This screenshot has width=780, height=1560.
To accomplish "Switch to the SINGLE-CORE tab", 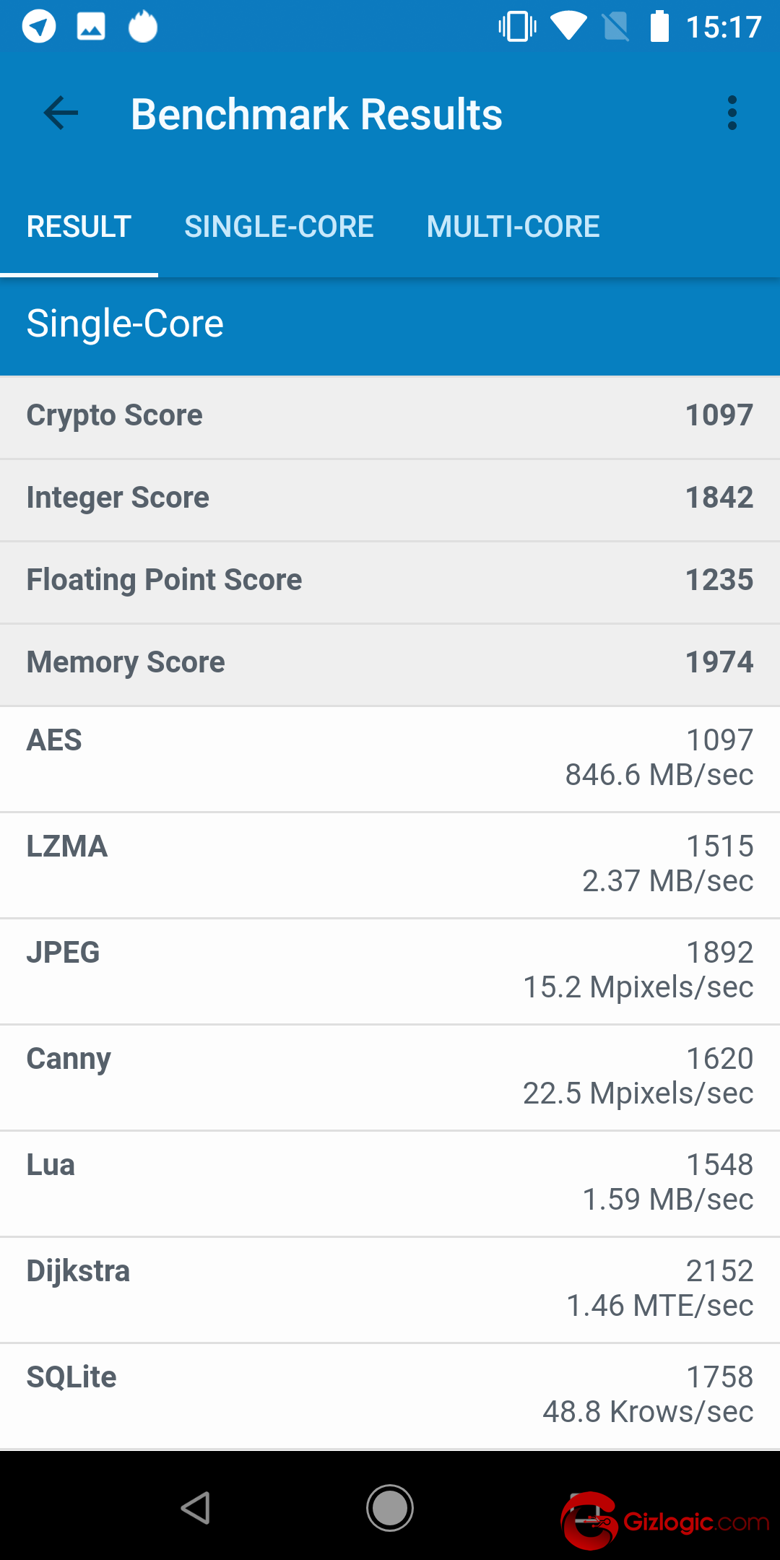I will tap(279, 227).
